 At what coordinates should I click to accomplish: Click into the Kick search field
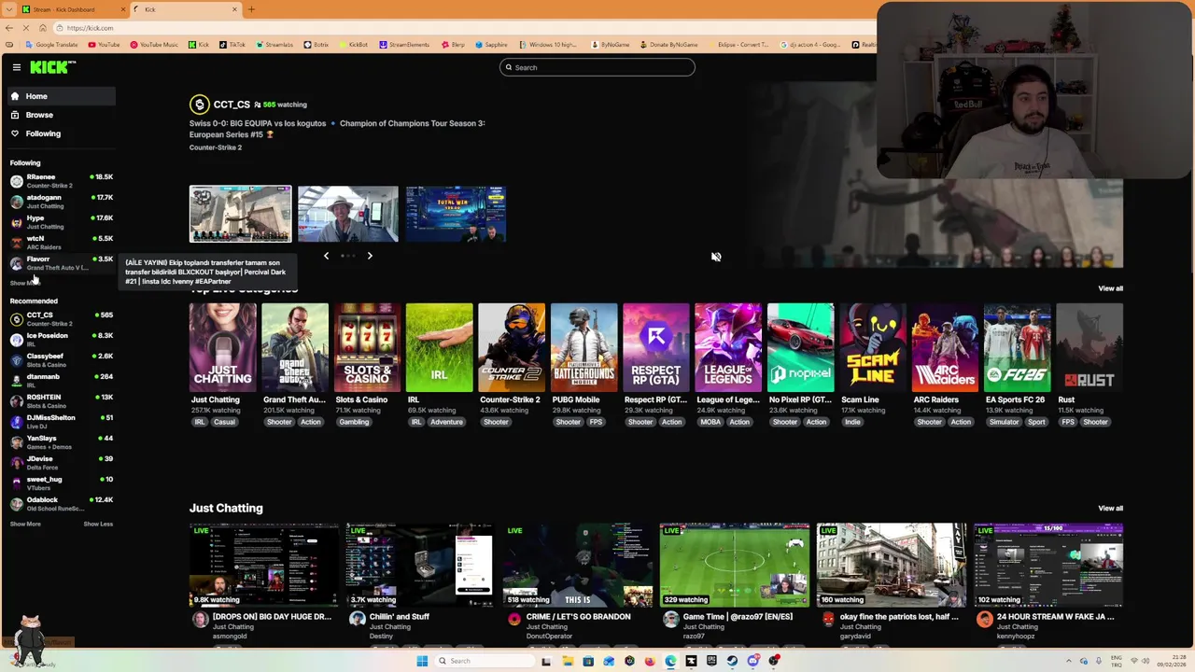click(x=597, y=67)
